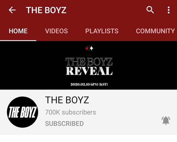This screenshot has height=142, width=177.
Task: Tap the white underline beneath HOME
Action: [x=18, y=40]
